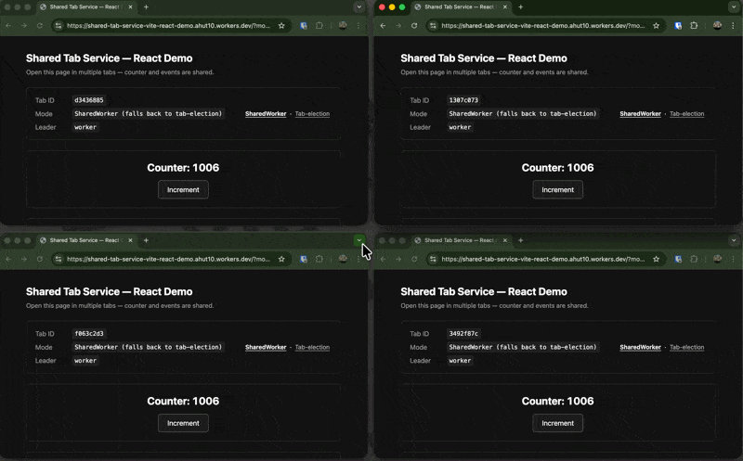Go forward in top-right window (tab 1307c073)

click(398, 26)
